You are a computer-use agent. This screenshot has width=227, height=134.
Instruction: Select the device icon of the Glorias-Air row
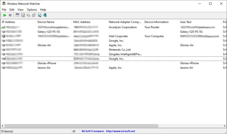[x=3, y=45]
